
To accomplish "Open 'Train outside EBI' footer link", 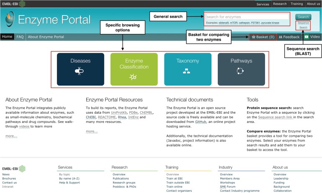I will coord(178,183).
